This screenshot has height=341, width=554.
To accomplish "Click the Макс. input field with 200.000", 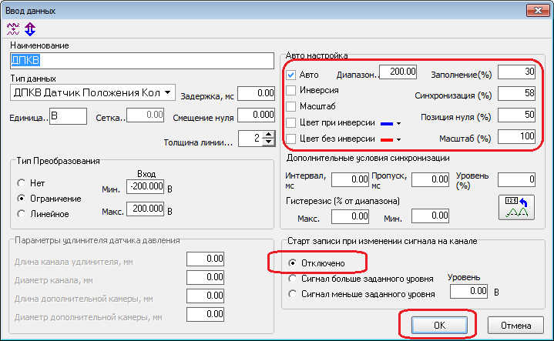I will pyautogui.click(x=145, y=209).
